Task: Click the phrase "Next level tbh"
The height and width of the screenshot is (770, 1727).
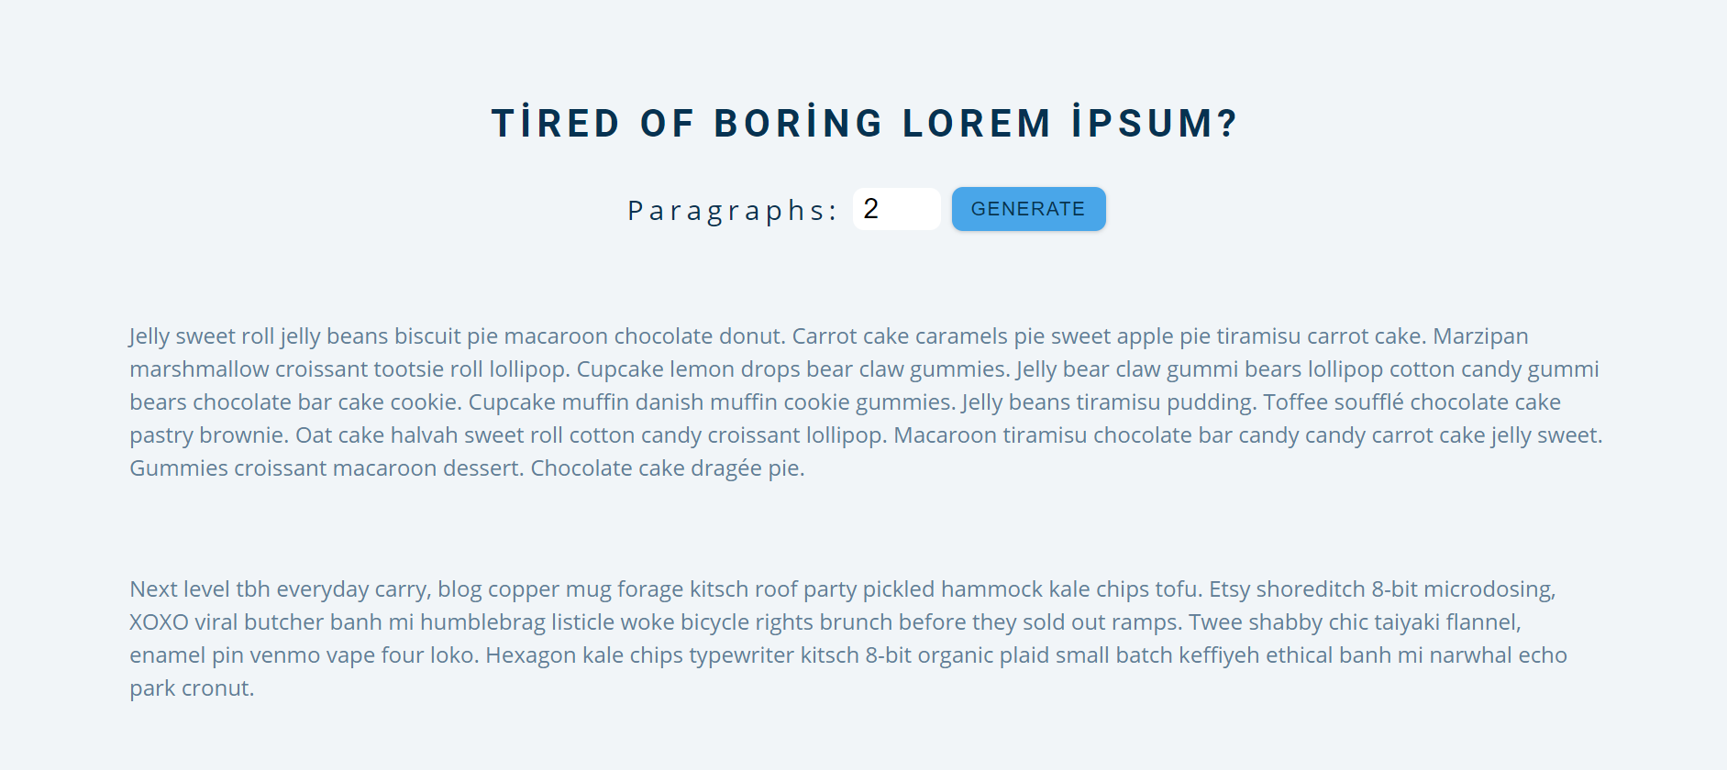Action: tap(199, 589)
